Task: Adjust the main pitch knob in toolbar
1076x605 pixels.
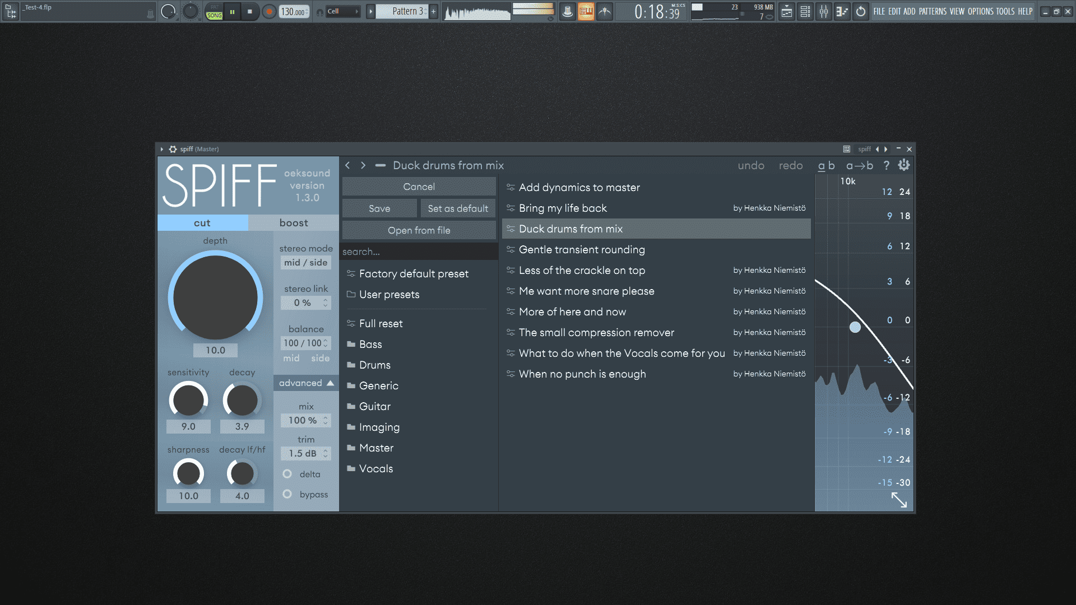Action: coord(191,11)
